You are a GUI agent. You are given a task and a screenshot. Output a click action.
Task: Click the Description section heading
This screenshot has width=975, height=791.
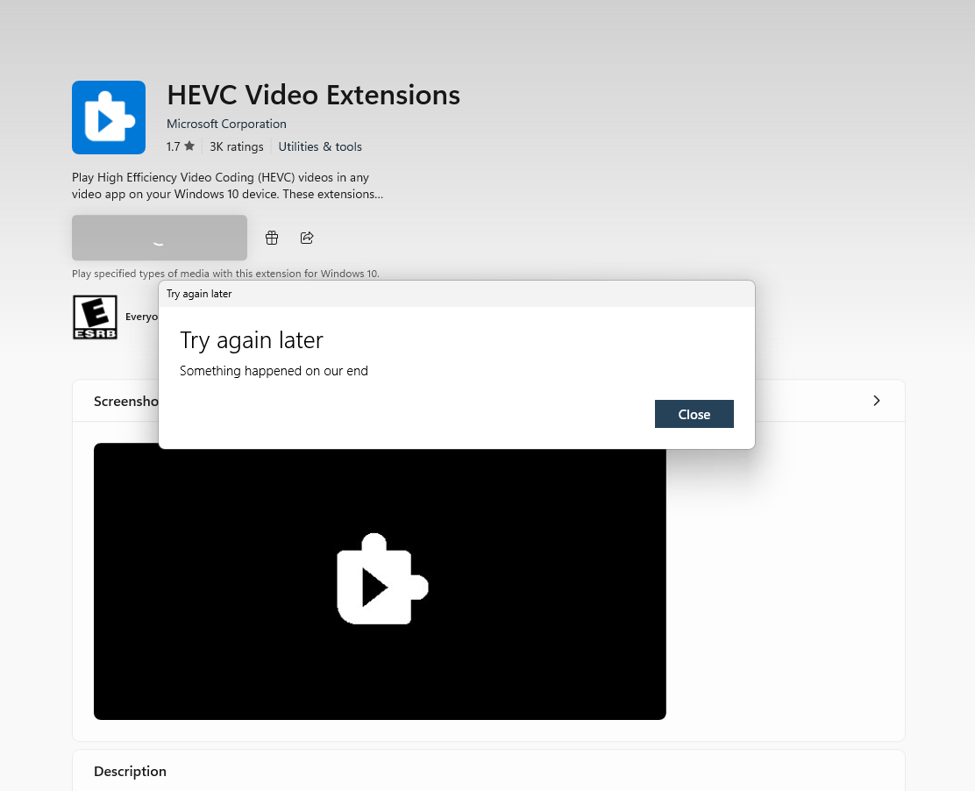pos(130,771)
